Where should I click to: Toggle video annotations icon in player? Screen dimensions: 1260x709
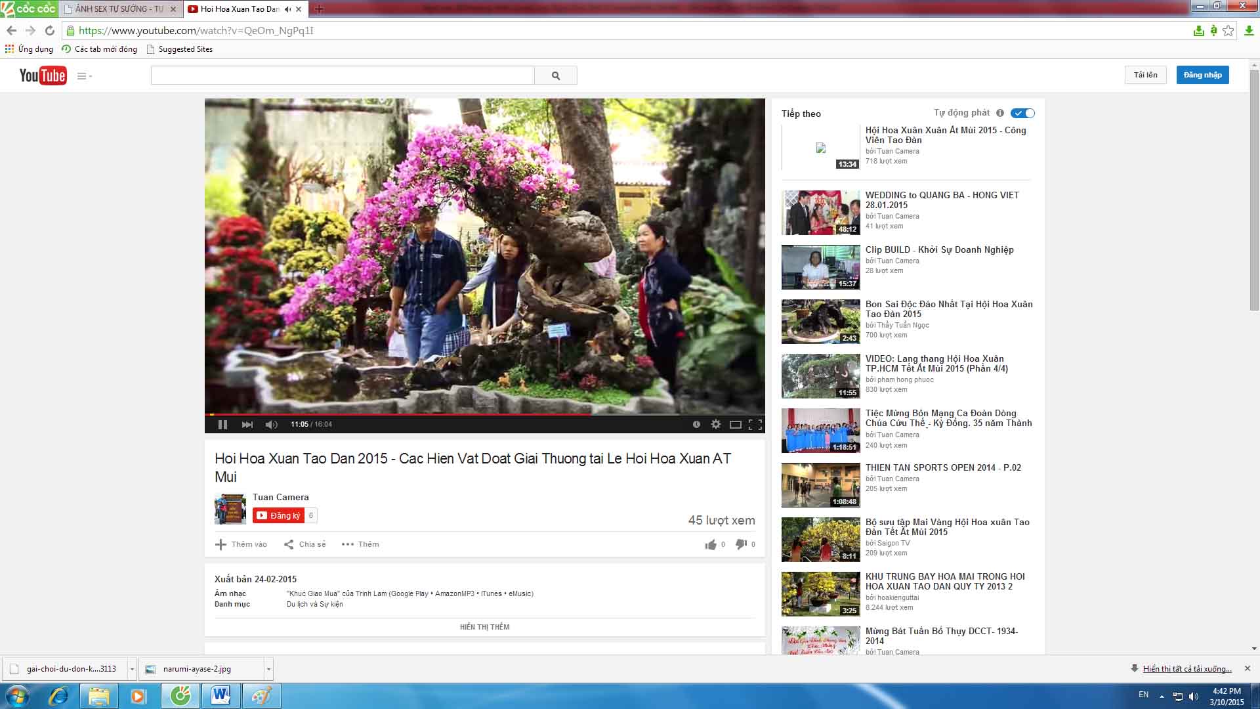[x=696, y=425]
